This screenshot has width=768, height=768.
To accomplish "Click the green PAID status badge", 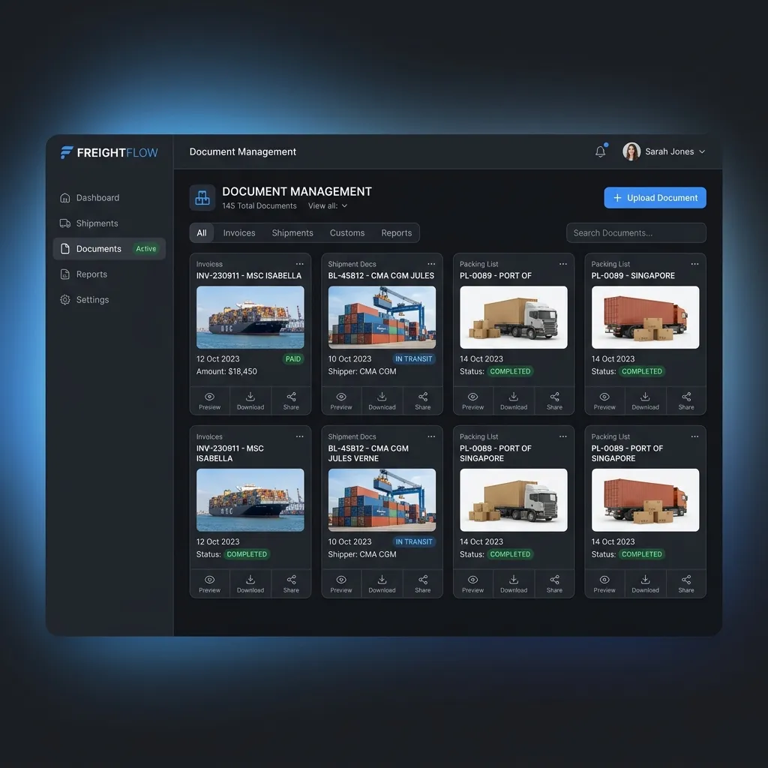I will (x=292, y=359).
